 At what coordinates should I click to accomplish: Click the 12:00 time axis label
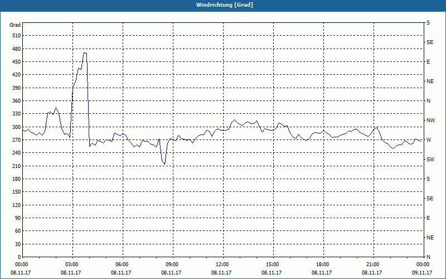click(222, 264)
